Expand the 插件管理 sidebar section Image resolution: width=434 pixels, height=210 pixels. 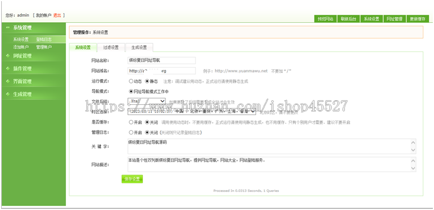pyautogui.click(x=22, y=68)
